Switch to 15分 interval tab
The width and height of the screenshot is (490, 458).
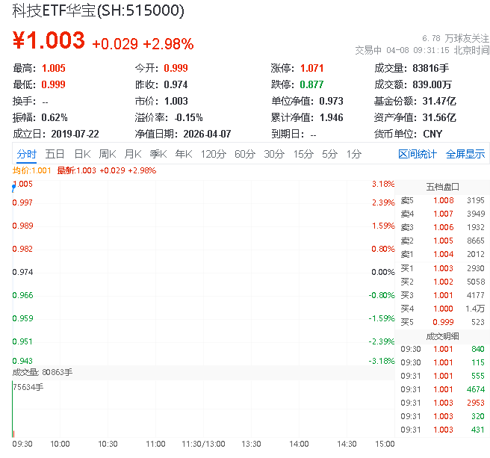click(303, 154)
